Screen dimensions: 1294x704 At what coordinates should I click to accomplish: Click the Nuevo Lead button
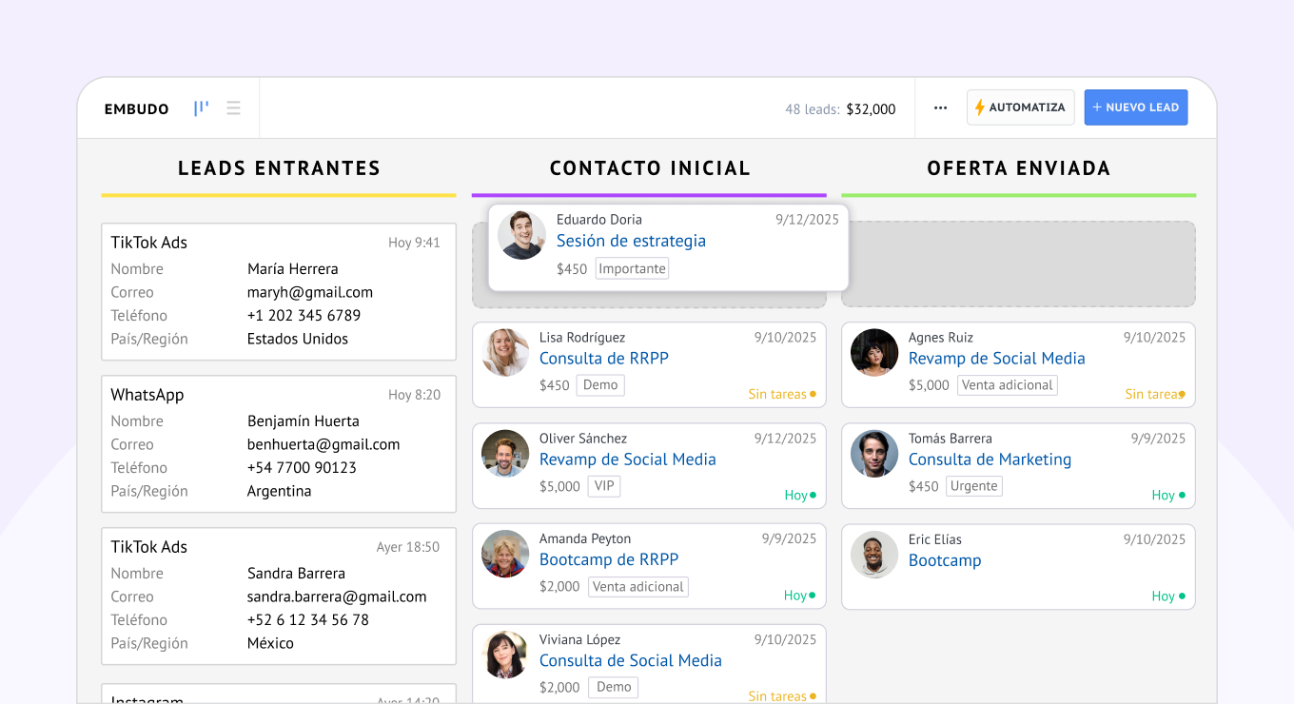point(1135,108)
